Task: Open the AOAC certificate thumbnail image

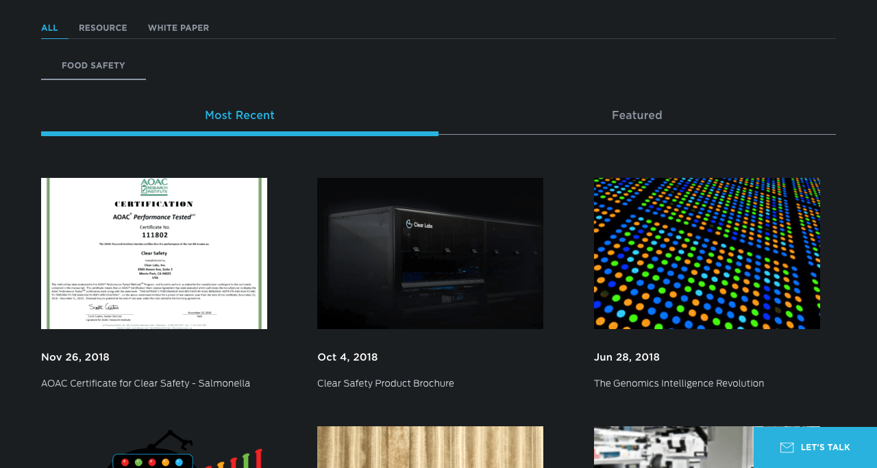Action: point(154,253)
